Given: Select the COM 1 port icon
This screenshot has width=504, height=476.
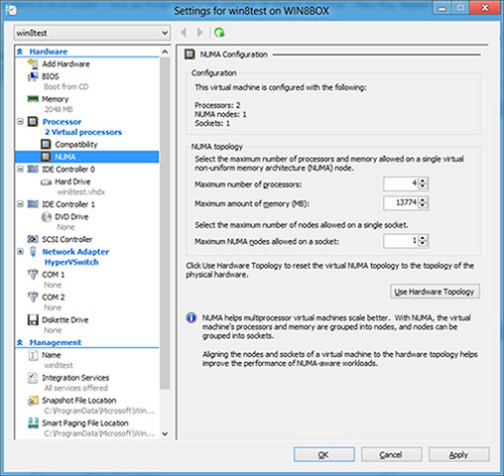Looking at the screenshot, I should (x=33, y=275).
